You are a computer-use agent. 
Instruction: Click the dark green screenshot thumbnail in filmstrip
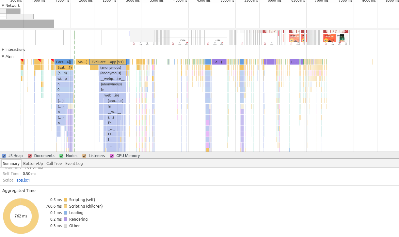coord(342,38)
